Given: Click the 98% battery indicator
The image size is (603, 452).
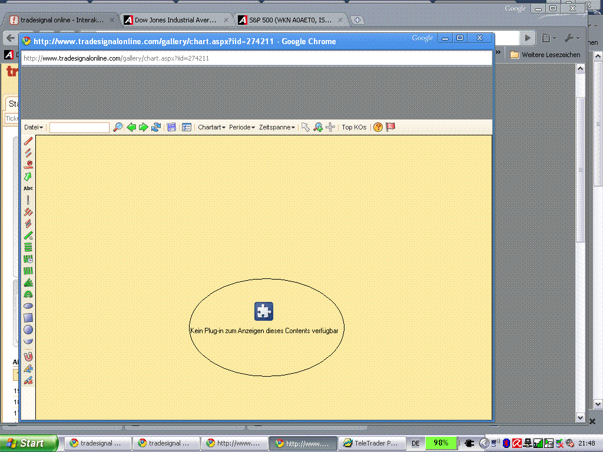Looking at the screenshot, I should (441, 443).
